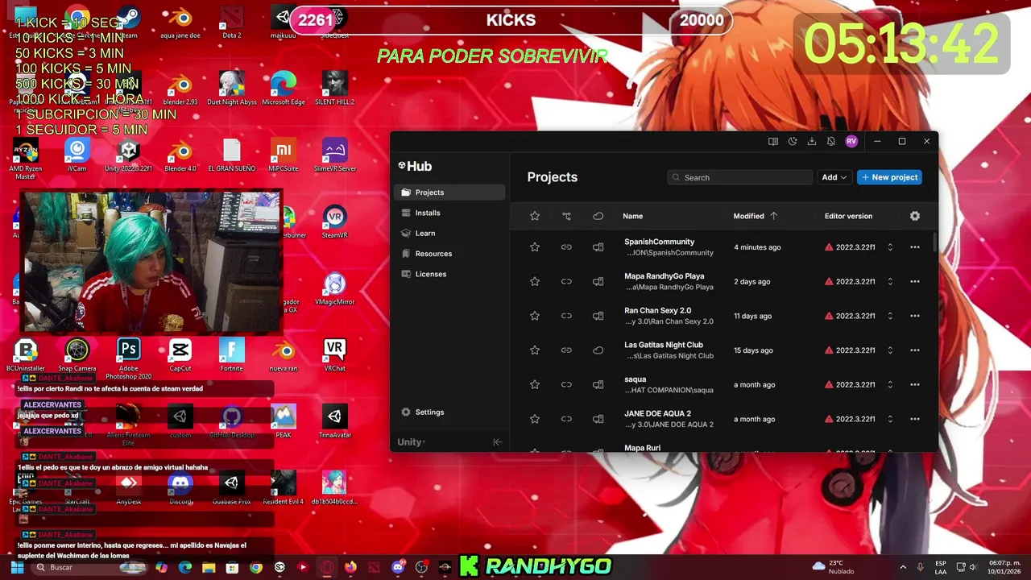Toggle the favorite star on JANE DOE AQUA 2
This screenshot has height=580, width=1031.
[535, 419]
